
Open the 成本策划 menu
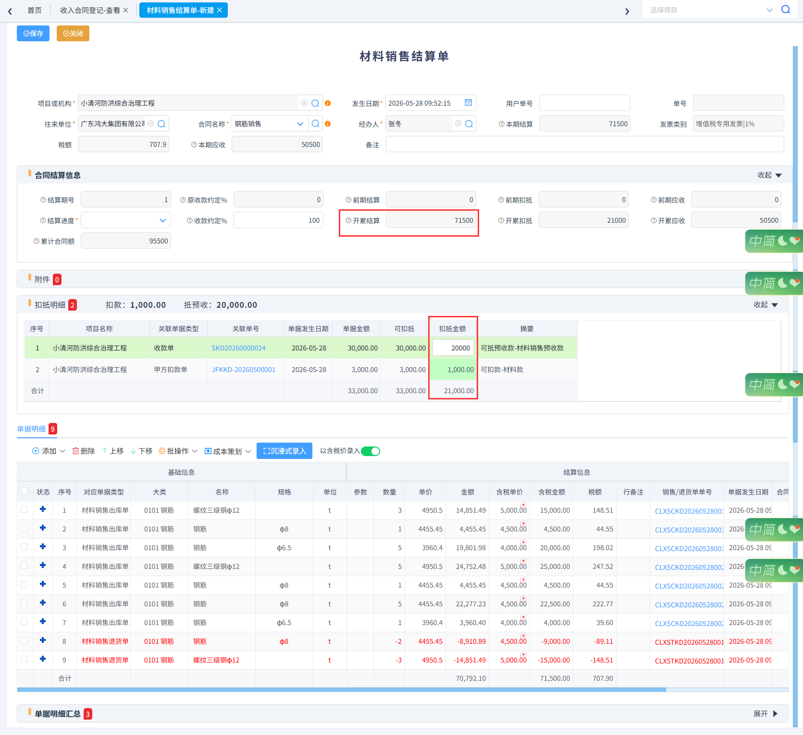227,451
